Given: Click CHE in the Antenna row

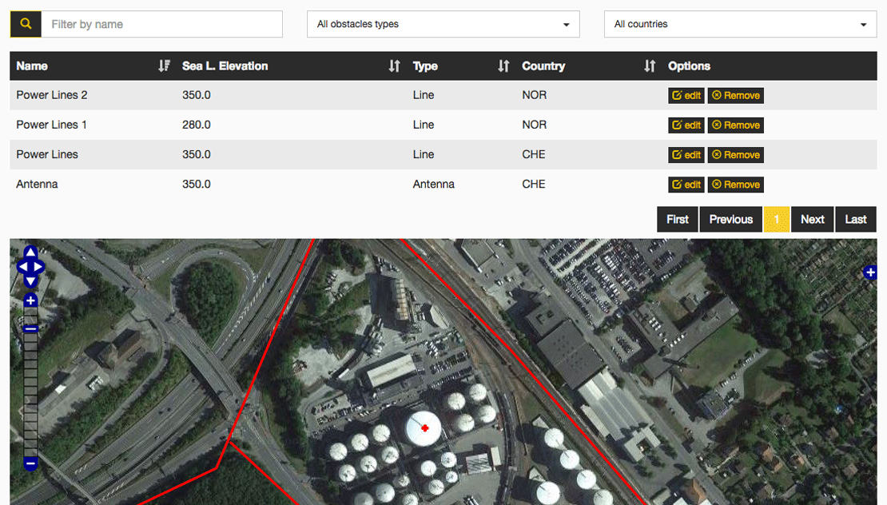Looking at the screenshot, I should click(x=534, y=184).
